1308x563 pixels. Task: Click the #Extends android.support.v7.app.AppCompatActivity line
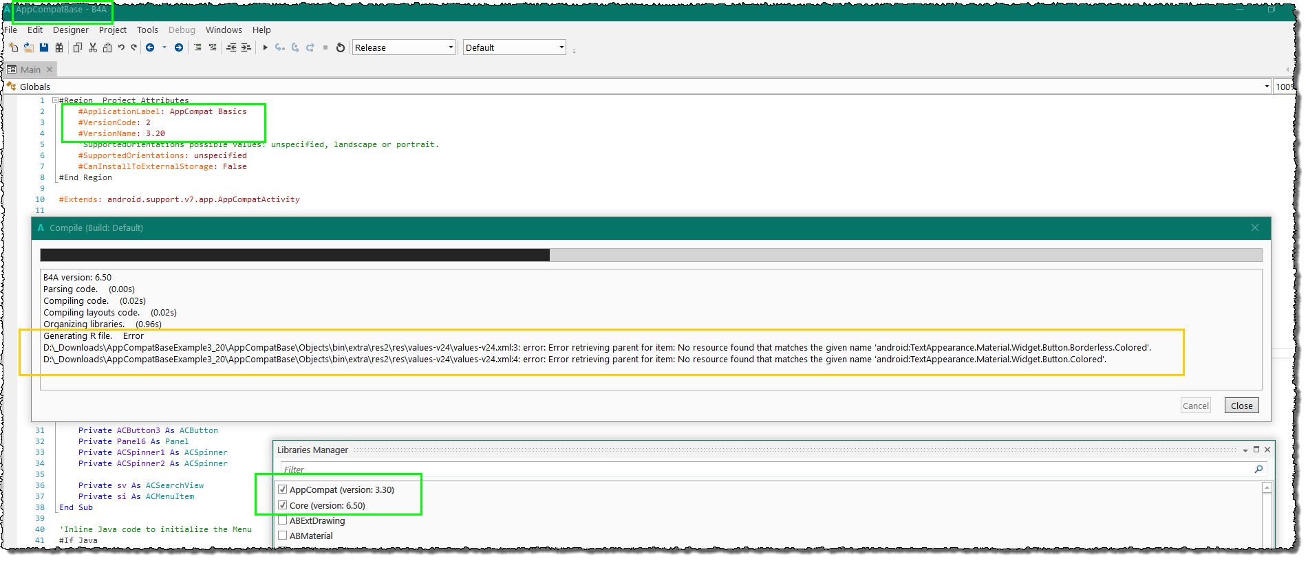tap(179, 199)
